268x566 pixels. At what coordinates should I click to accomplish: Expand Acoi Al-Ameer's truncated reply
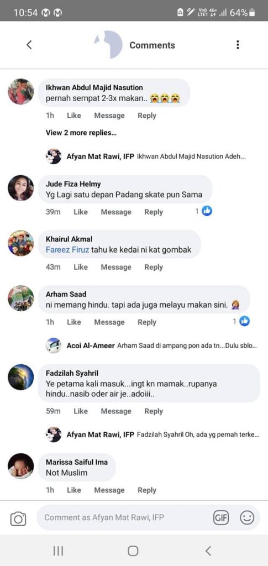tap(151, 346)
